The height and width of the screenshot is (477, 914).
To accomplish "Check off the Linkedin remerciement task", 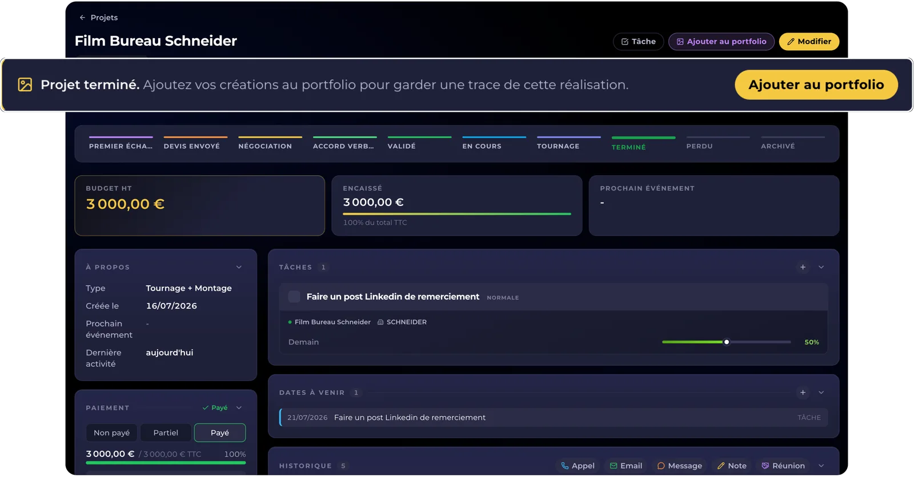I will pyautogui.click(x=294, y=297).
